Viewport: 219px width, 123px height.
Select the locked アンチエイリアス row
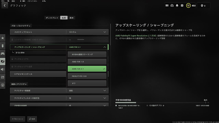(38, 59)
